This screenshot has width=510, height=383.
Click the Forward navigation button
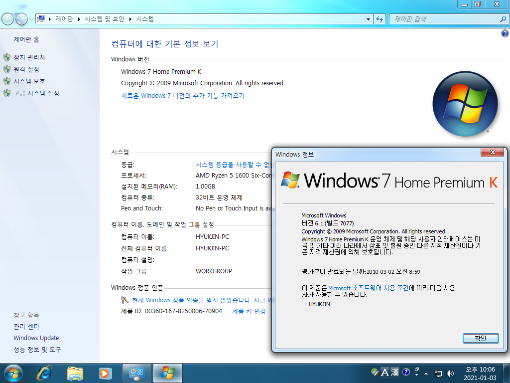pyautogui.click(x=21, y=19)
